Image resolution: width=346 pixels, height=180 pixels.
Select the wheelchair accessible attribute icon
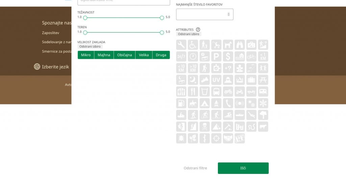pyautogui.click(x=193, y=45)
